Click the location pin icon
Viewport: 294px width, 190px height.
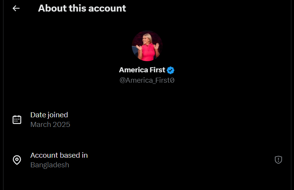17,160
